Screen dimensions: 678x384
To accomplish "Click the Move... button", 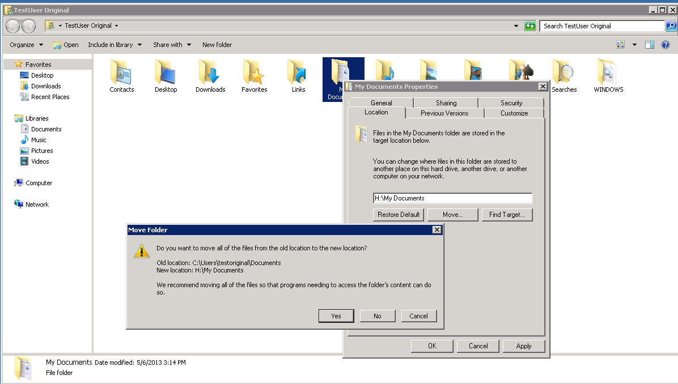I will [453, 215].
